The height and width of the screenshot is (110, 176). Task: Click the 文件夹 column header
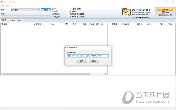4,24
